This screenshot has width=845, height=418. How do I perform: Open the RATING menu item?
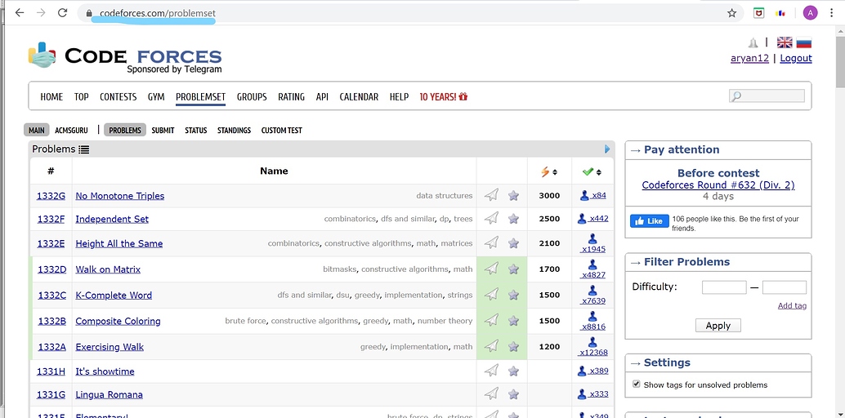291,97
